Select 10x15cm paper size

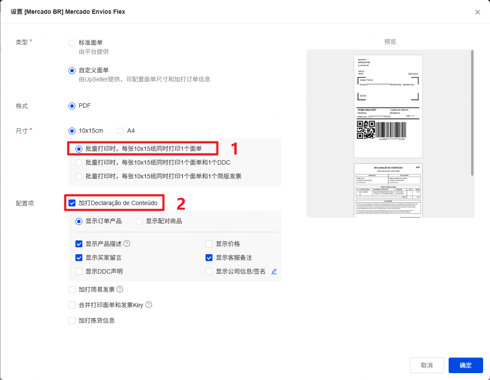[72, 131]
